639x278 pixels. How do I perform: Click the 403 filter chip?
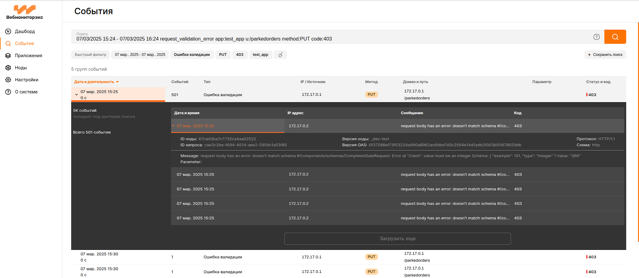[x=239, y=55]
